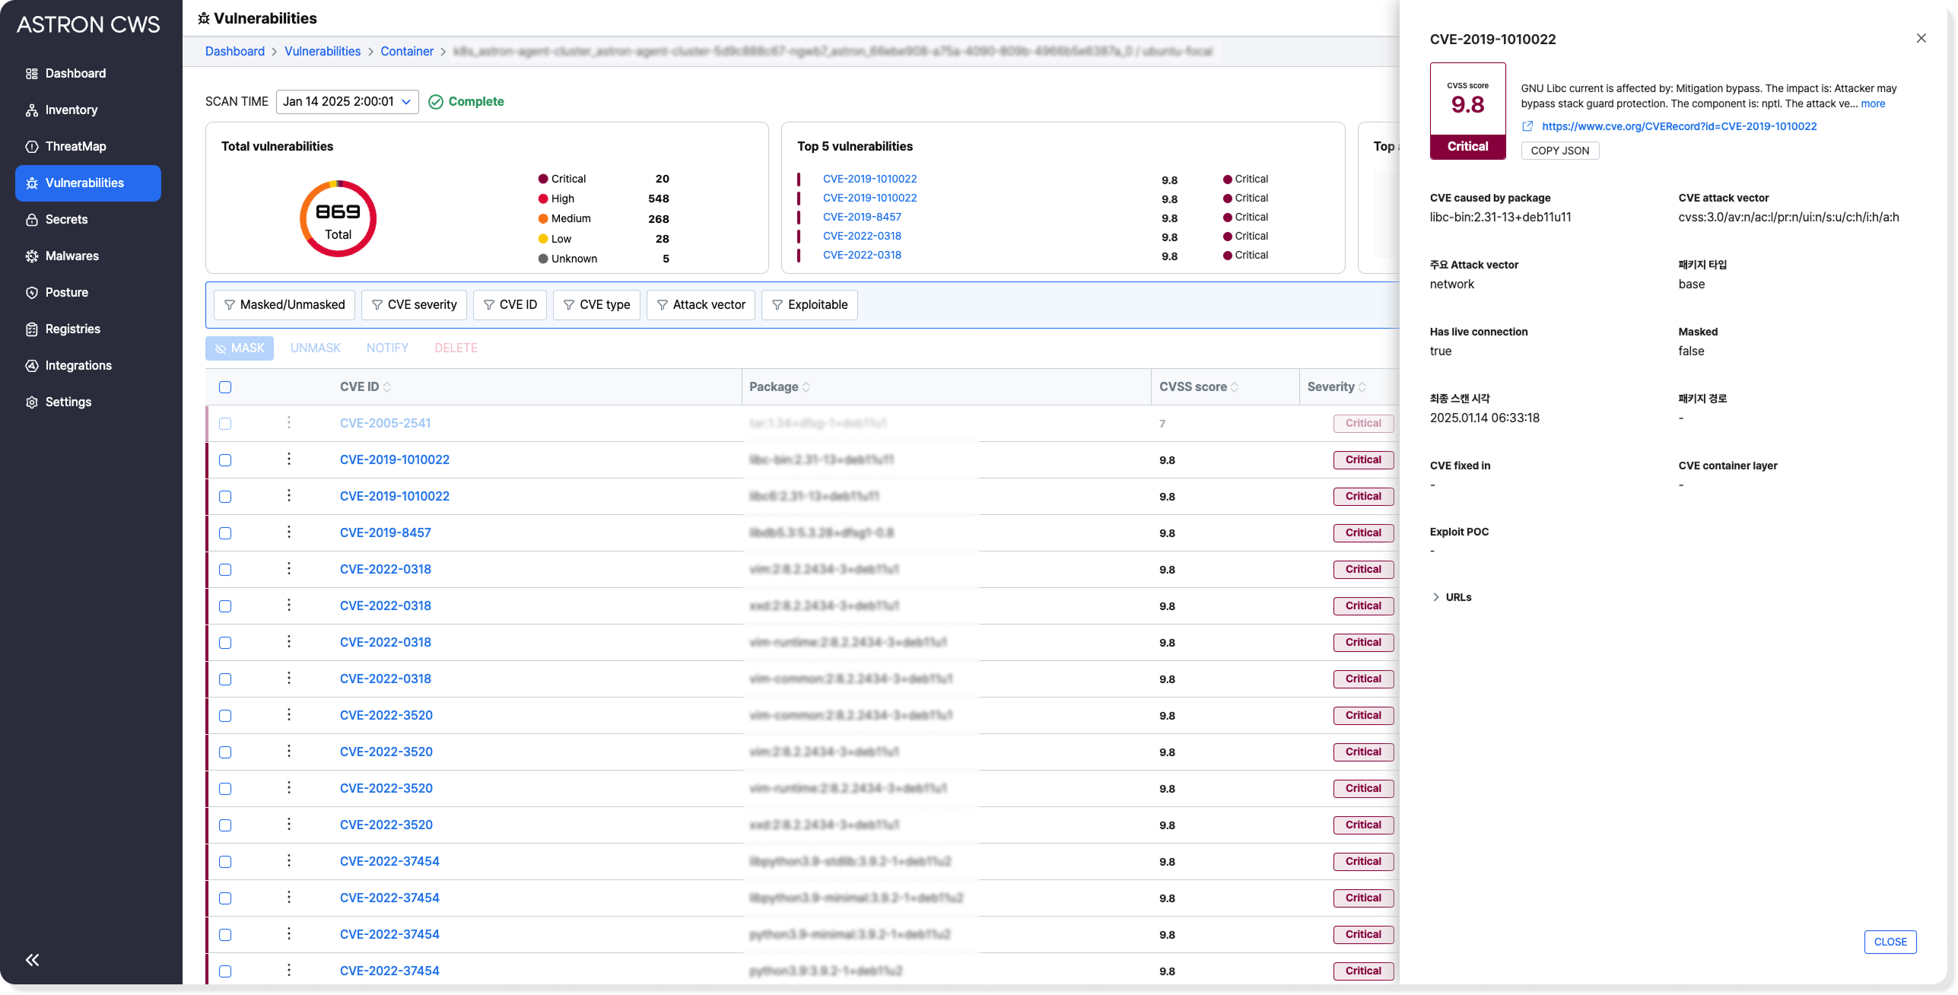Click the CLOSE button in detail panel
Viewport: 1958px width, 995px height.
(1890, 942)
